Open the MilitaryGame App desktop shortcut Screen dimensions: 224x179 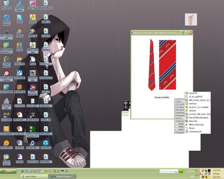pyautogui.click(x=33, y=48)
